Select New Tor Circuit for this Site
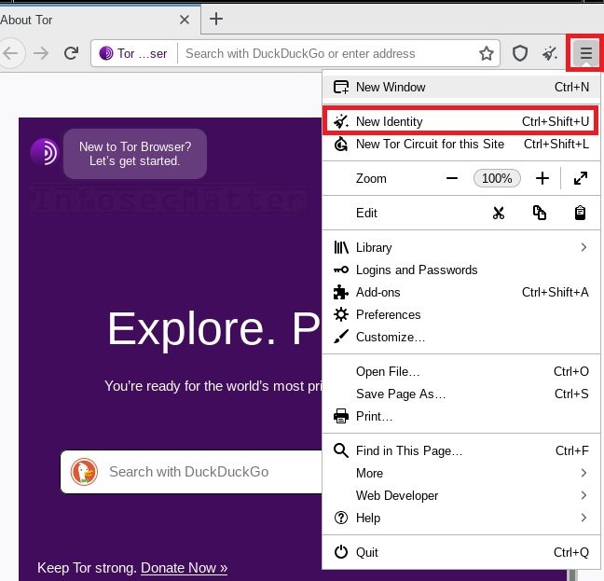Viewport: 604px width, 581px height. 461,145
